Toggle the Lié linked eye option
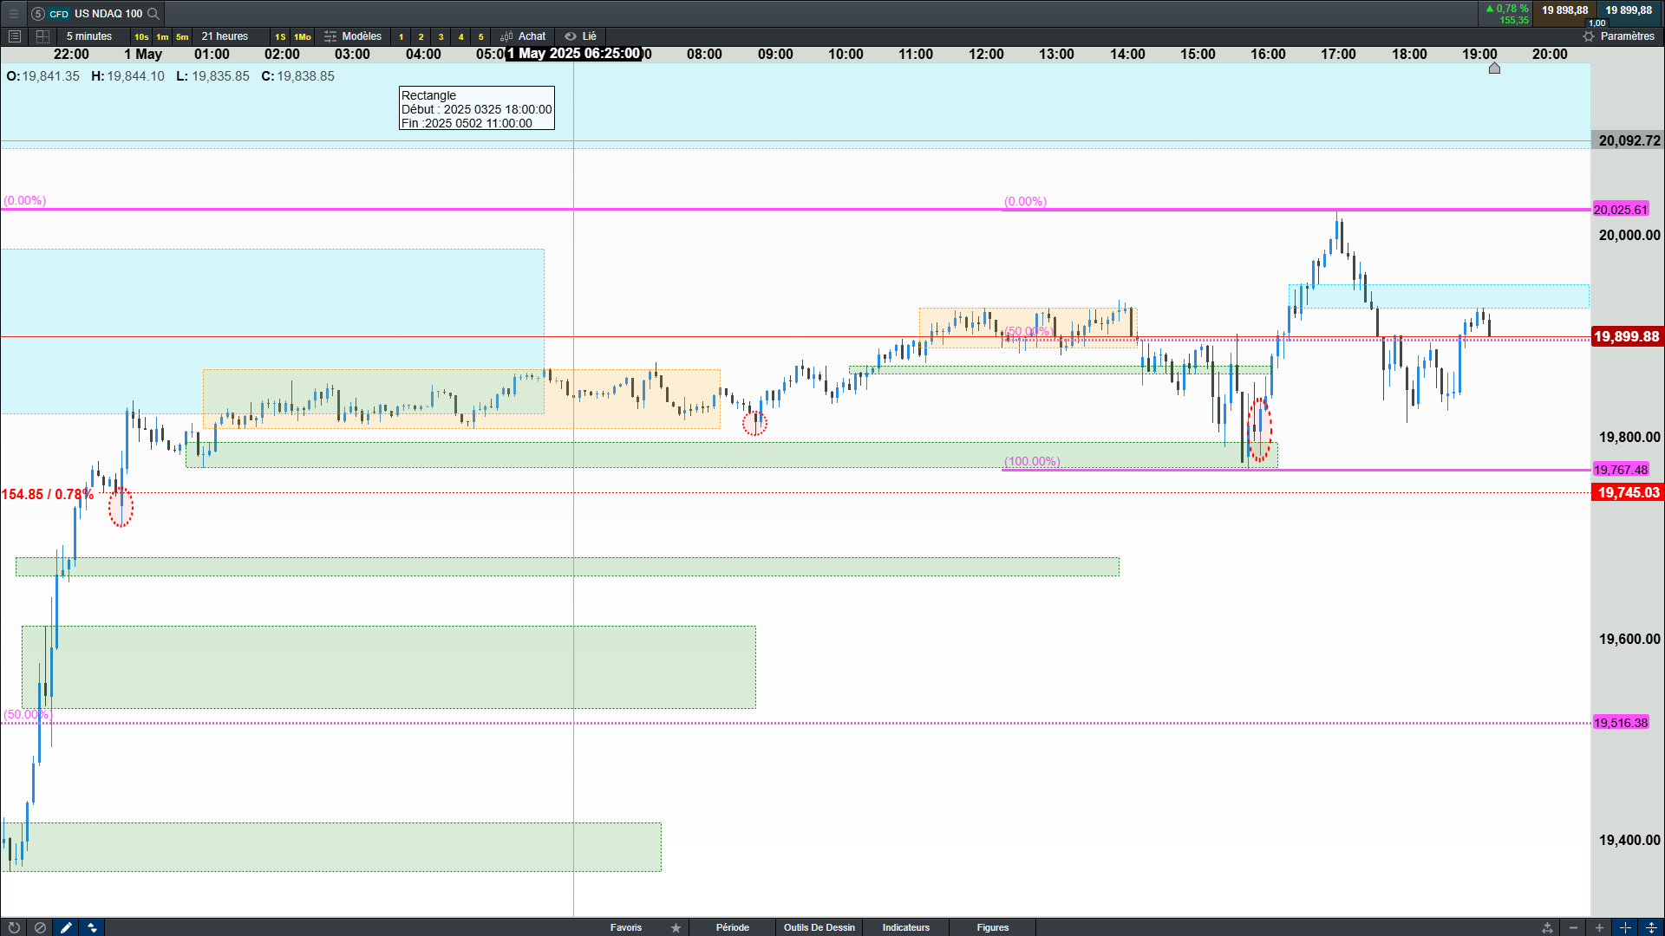Image resolution: width=1665 pixels, height=936 pixels. pos(580,36)
